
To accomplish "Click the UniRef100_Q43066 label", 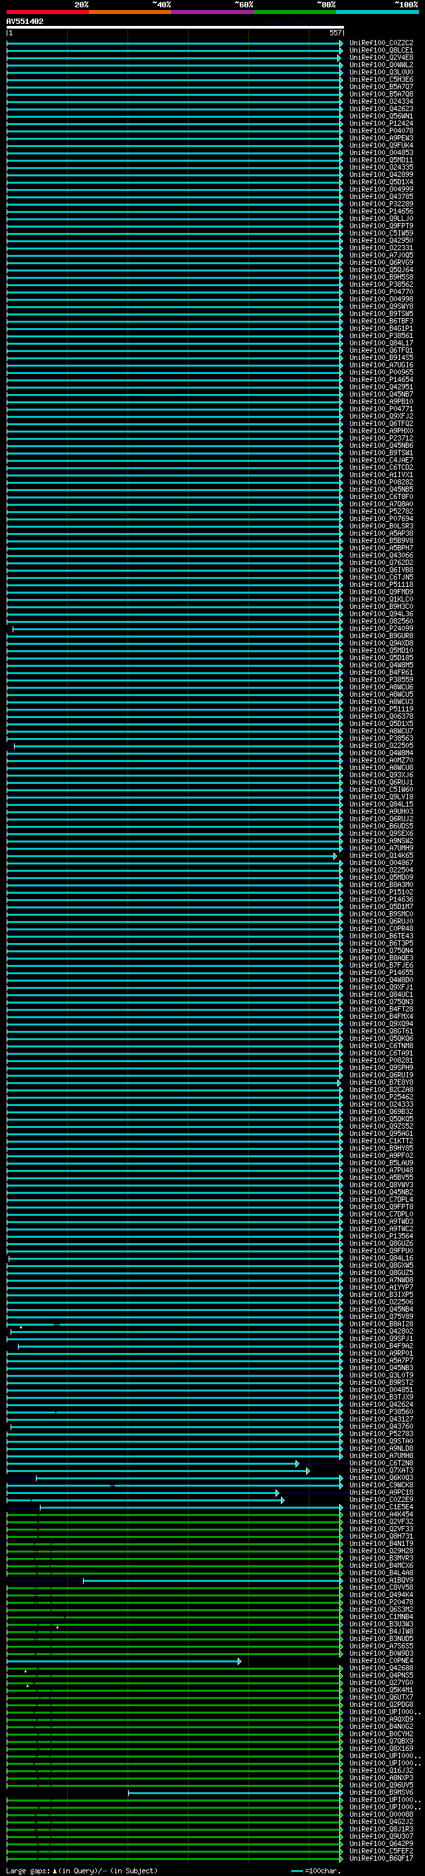I will tap(381, 555).
